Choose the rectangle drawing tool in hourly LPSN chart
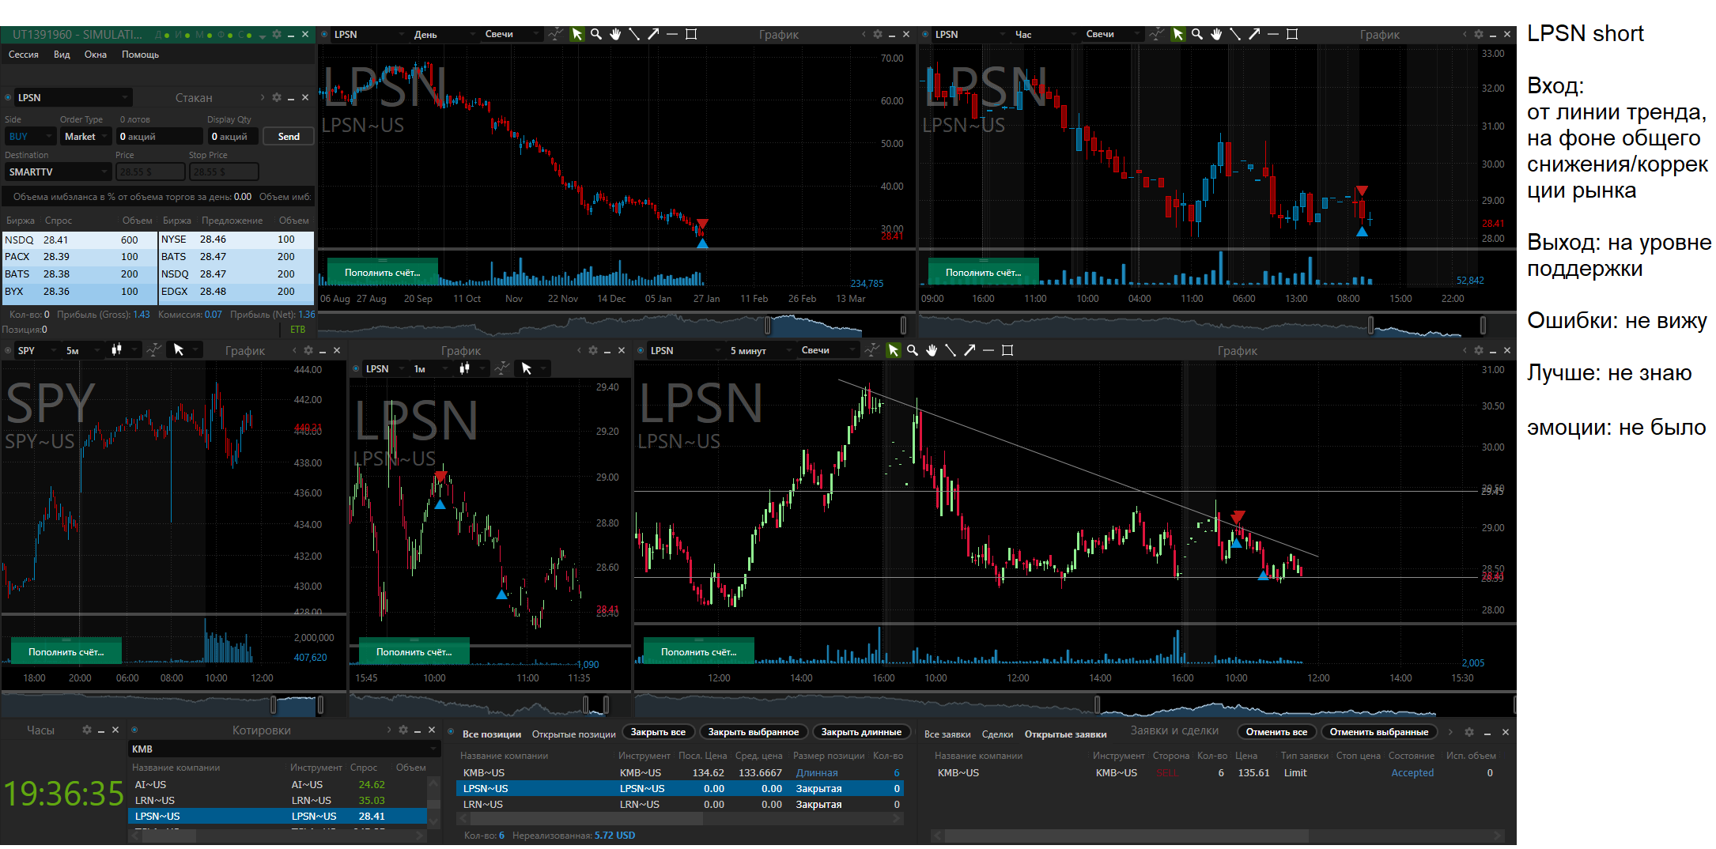 click(x=1292, y=34)
